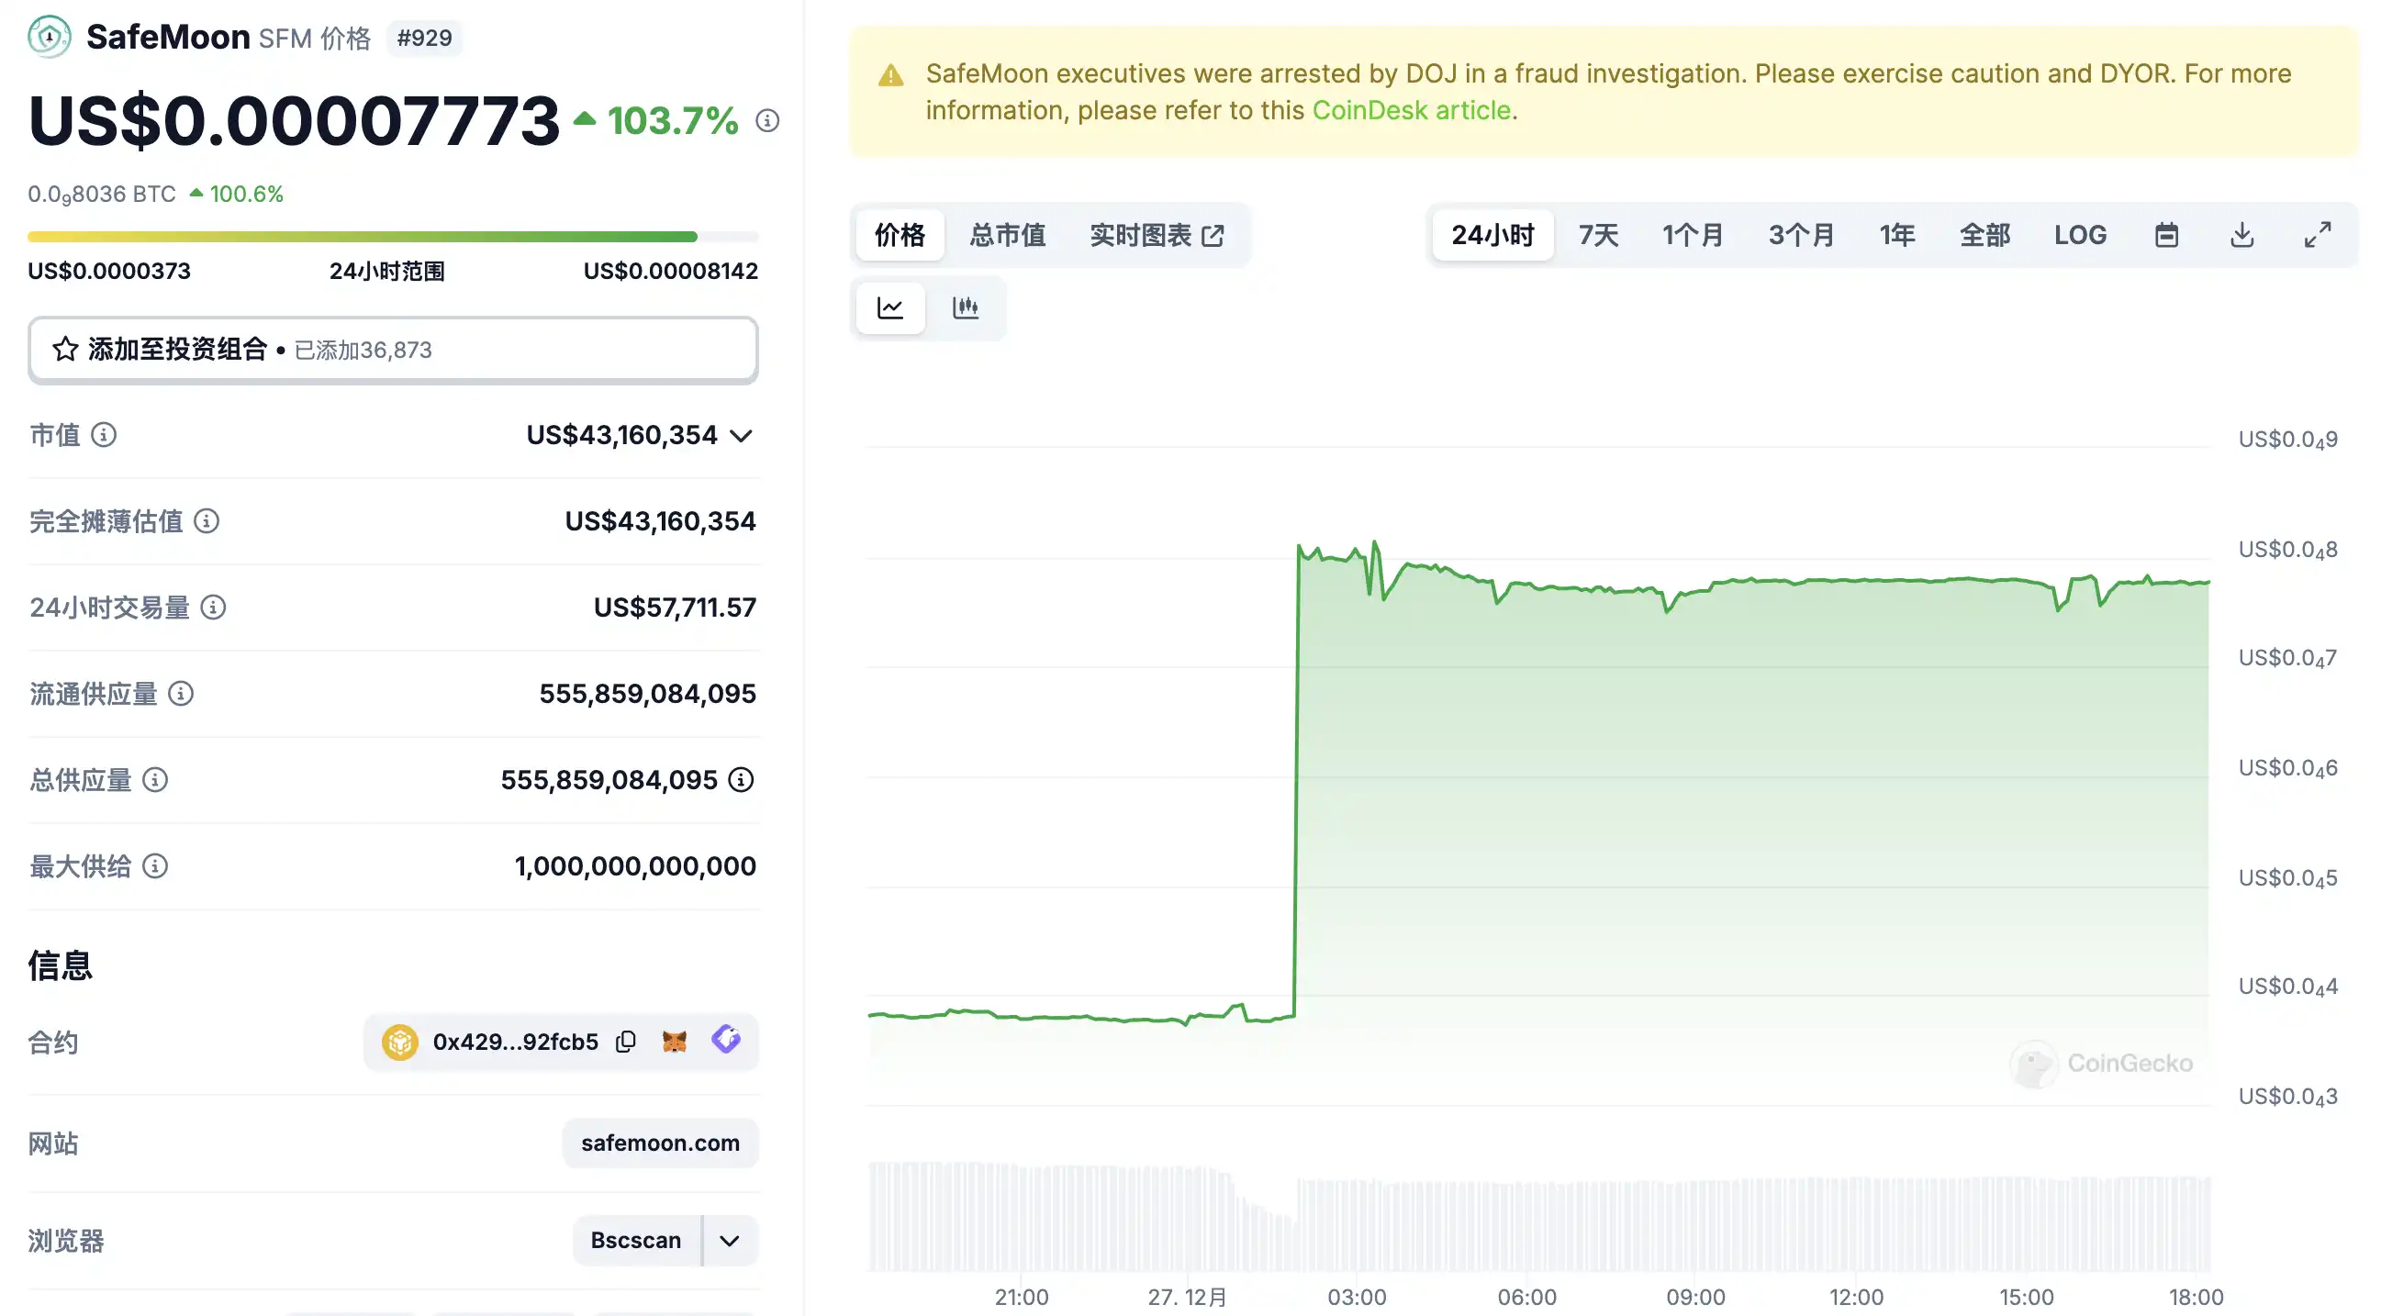The width and height of the screenshot is (2381, 1316).
Task: Open the Bscscan explorer dropdown arrow
Action: tap(730, 1240)
